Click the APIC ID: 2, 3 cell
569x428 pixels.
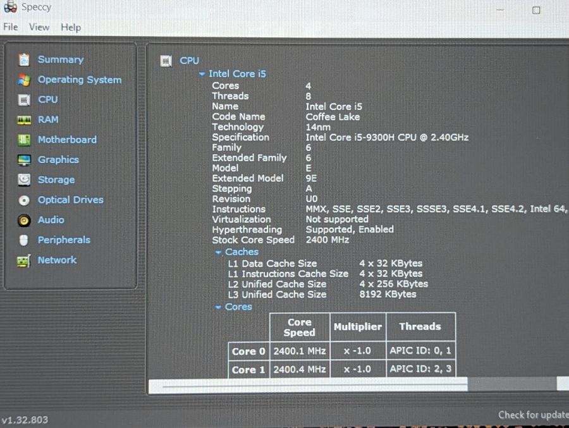420,369
